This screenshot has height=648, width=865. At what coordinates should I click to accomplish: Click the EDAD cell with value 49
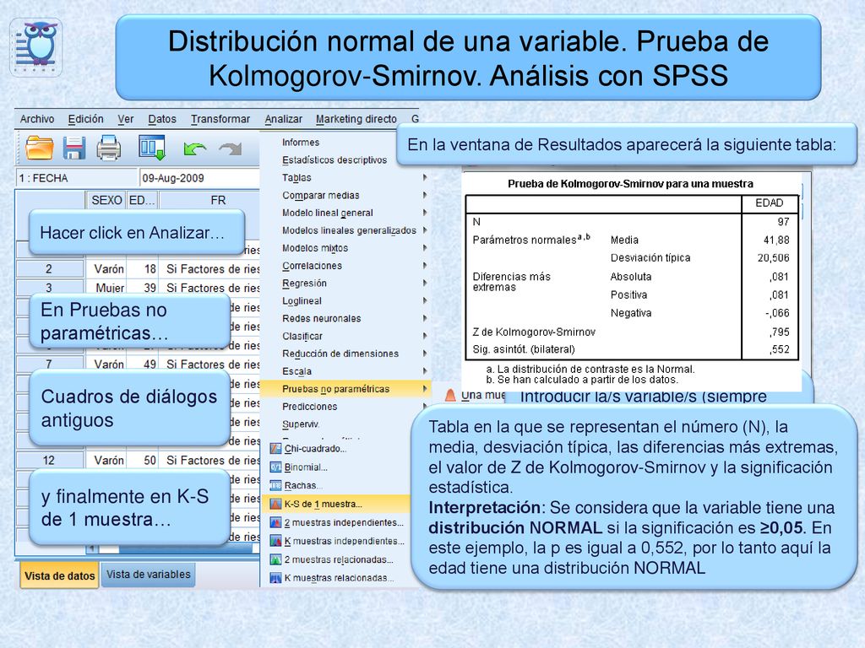click(x=142, y=364)
